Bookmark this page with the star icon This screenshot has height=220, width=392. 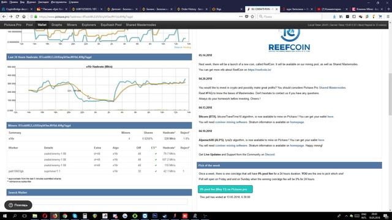[x=252, y=16]
